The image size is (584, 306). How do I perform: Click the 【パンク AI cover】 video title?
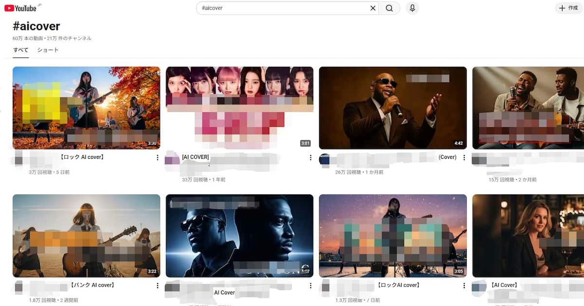(92, 285)
